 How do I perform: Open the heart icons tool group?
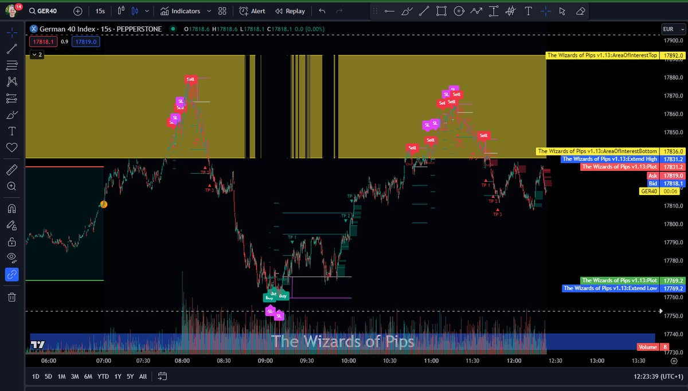[x=11, y=148]
